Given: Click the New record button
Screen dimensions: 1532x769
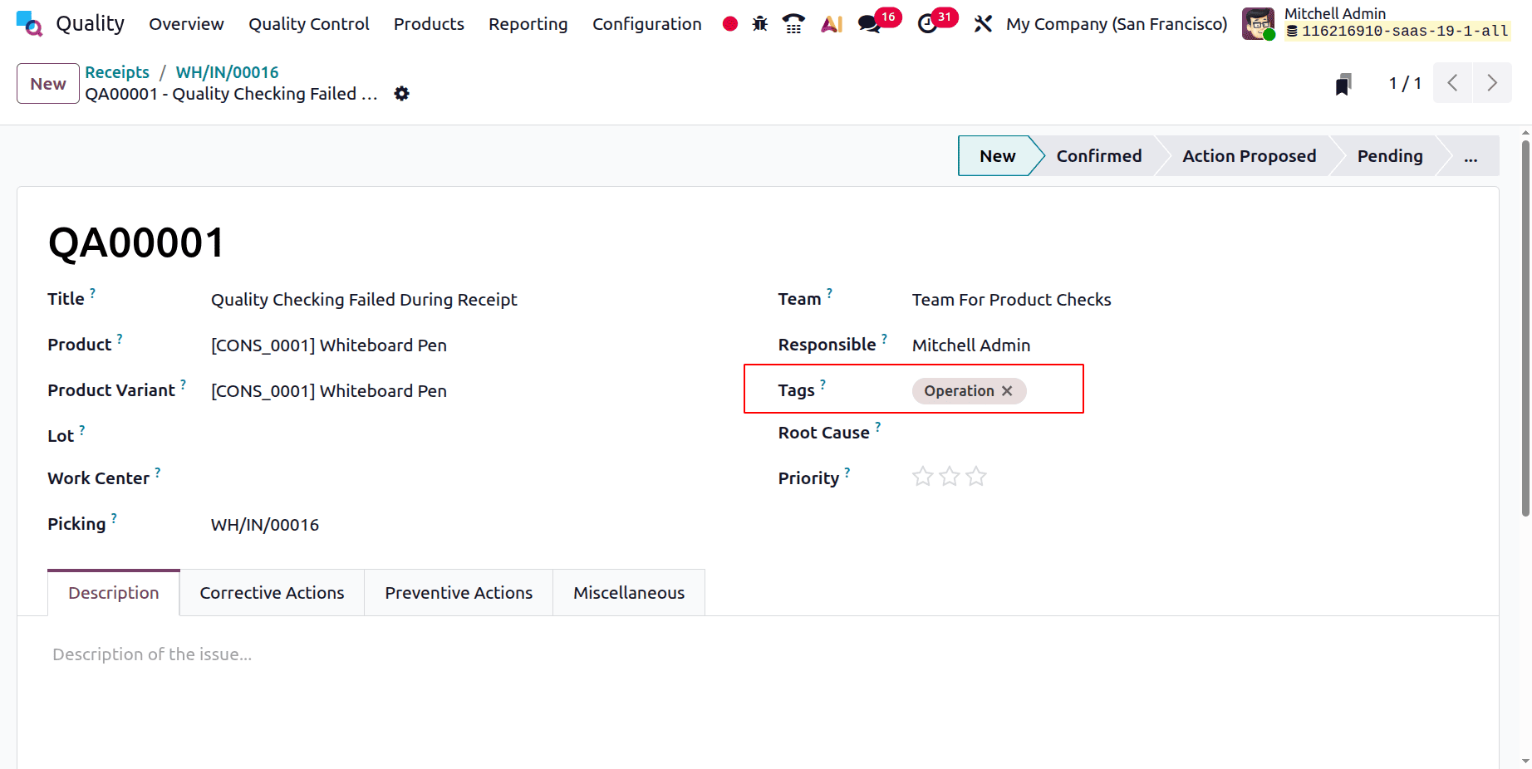Looking at the screenshot, I should click(x=48, y=84).
